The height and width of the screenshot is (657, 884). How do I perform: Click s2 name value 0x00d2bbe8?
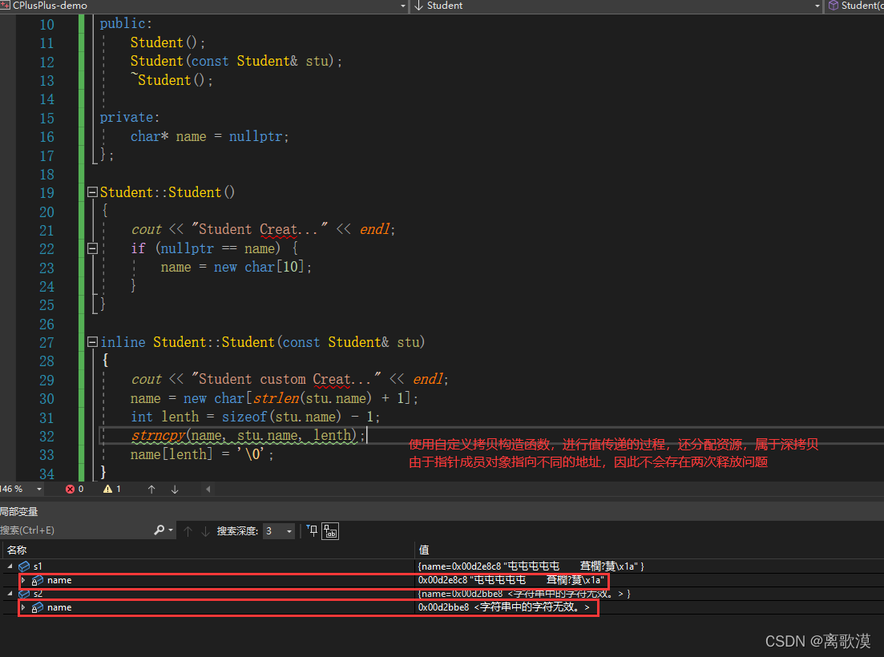(x=444, y=607)
